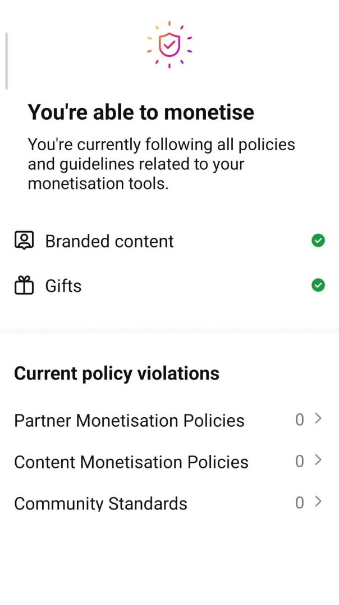Open the Gifts row label

click(x=63, y=286)
